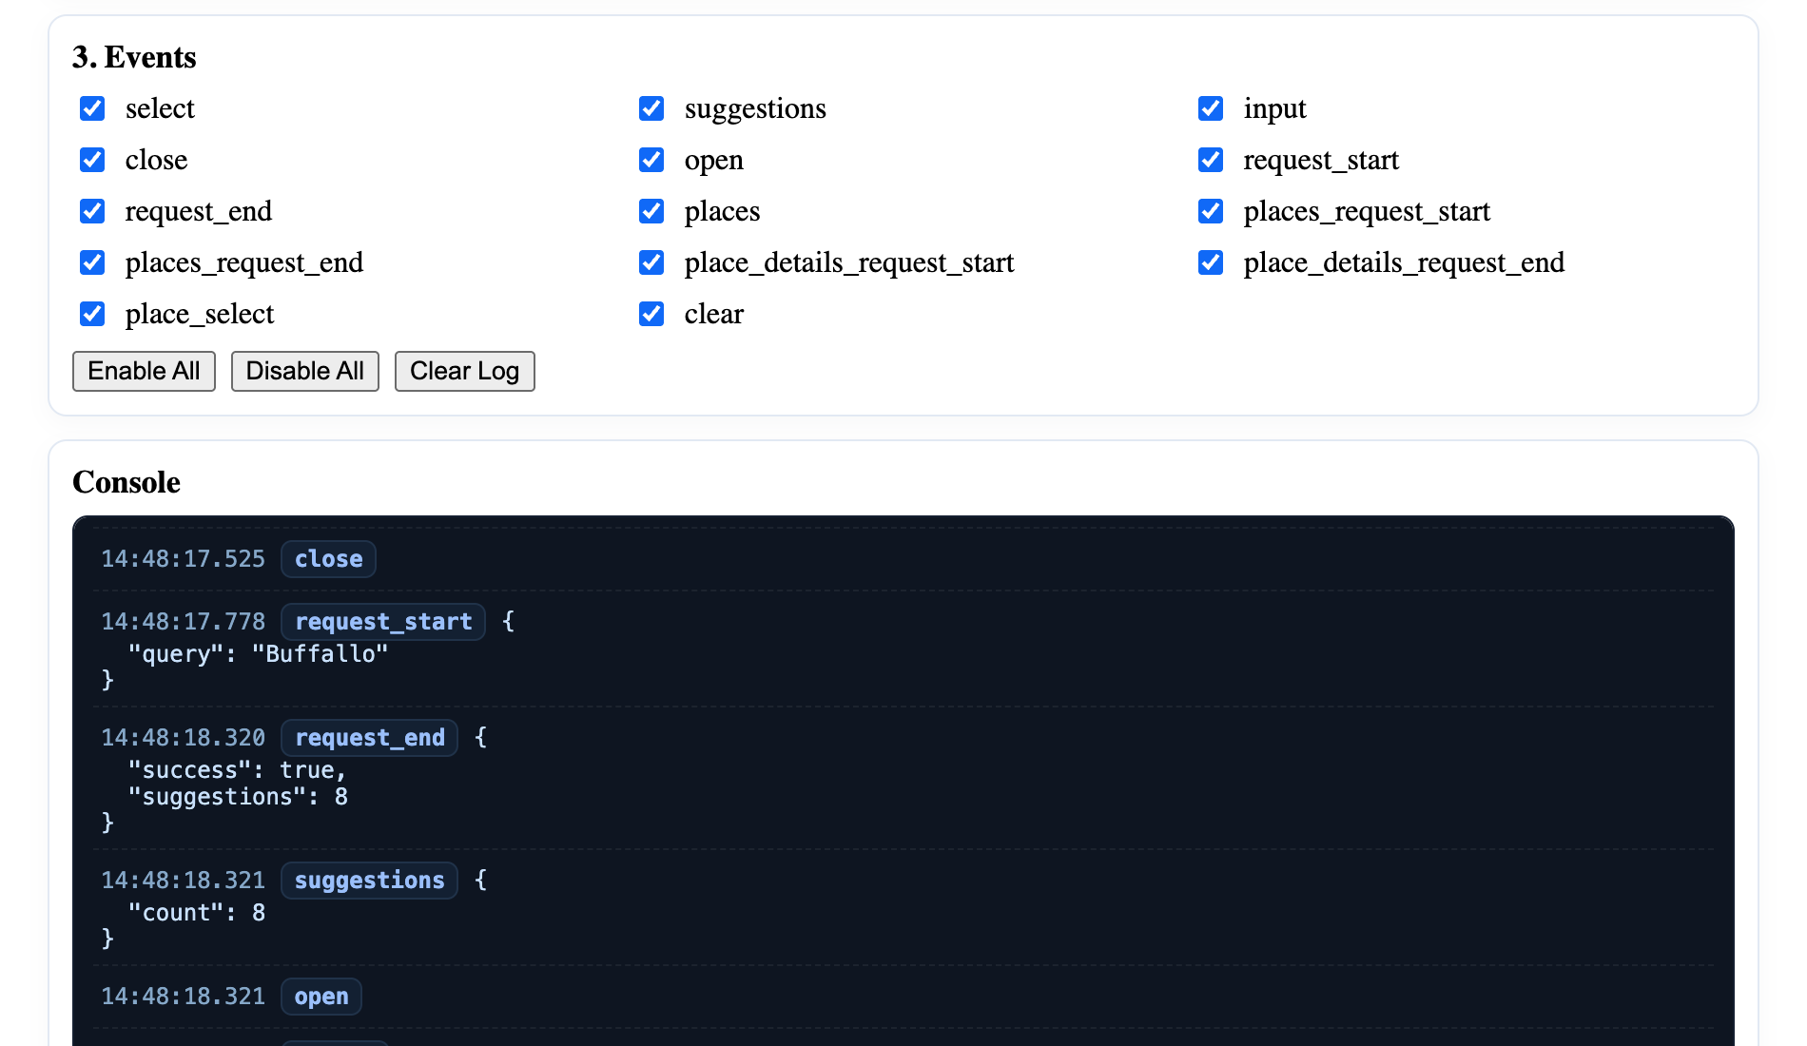Disable the input event checkbox

(x=1211, y=108)
